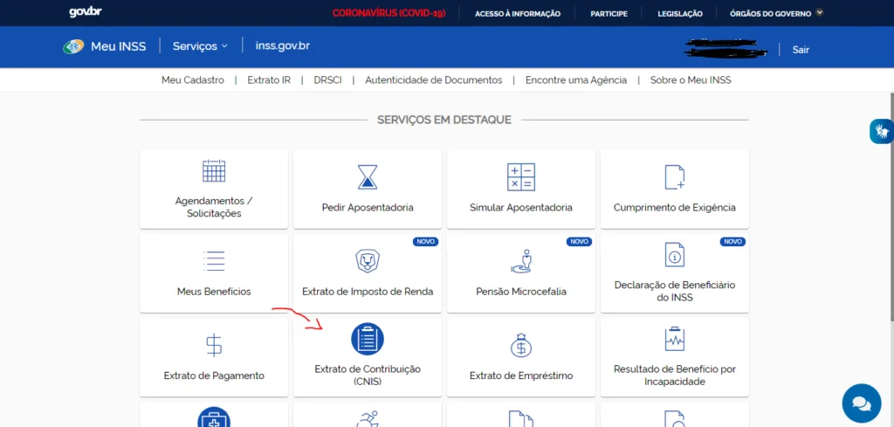Expand the Órgãos do Governo dropdown
This screenshot has width=894, height=427.
[776, 13]
